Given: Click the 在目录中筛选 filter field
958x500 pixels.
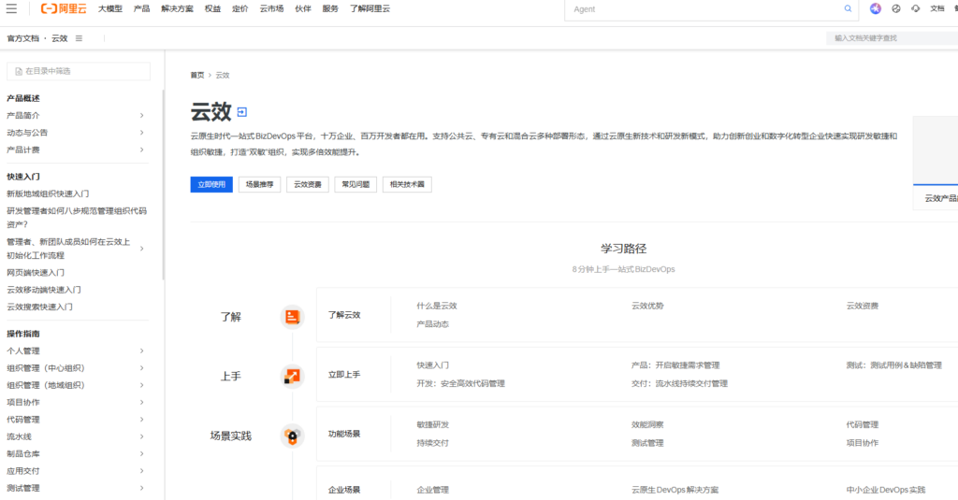Looking at the screenshot, I should coord(79,71).
